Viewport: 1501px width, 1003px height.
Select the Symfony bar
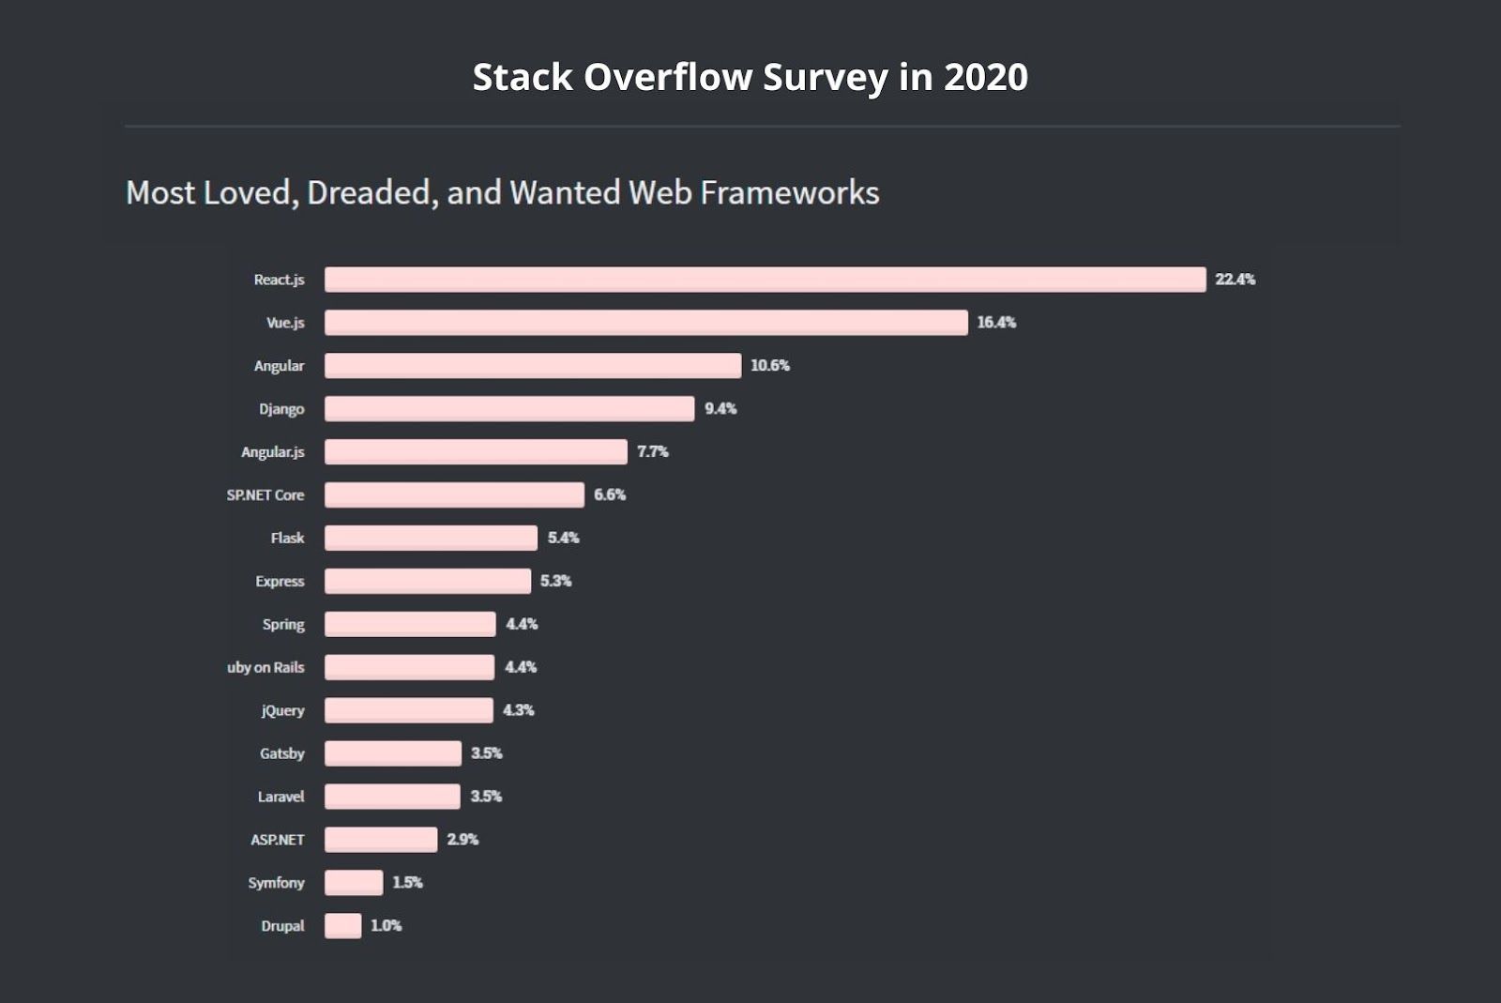[x=354, y=884]
